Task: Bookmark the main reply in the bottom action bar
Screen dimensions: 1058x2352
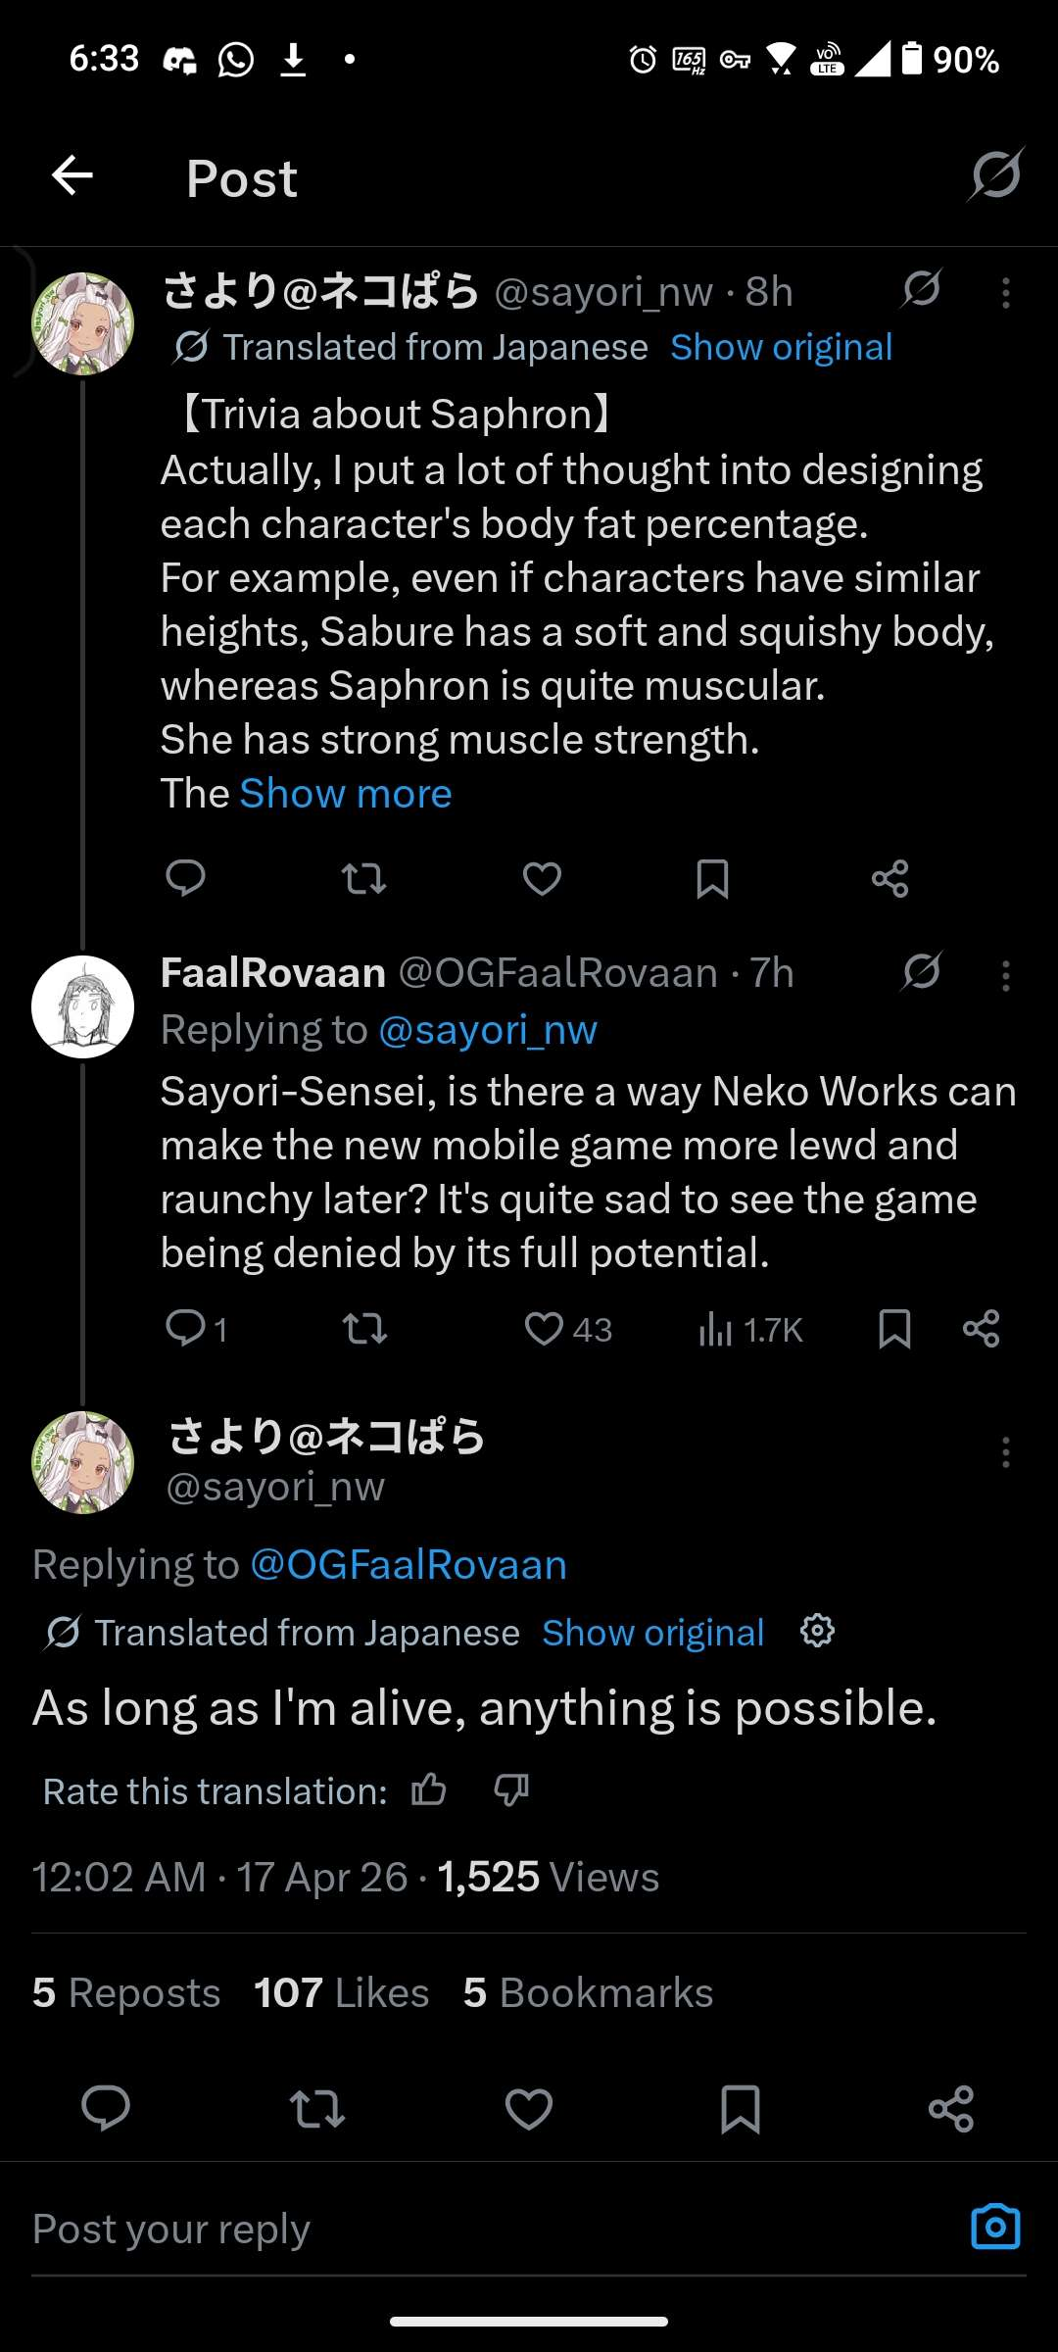Action: [740, 2108]
